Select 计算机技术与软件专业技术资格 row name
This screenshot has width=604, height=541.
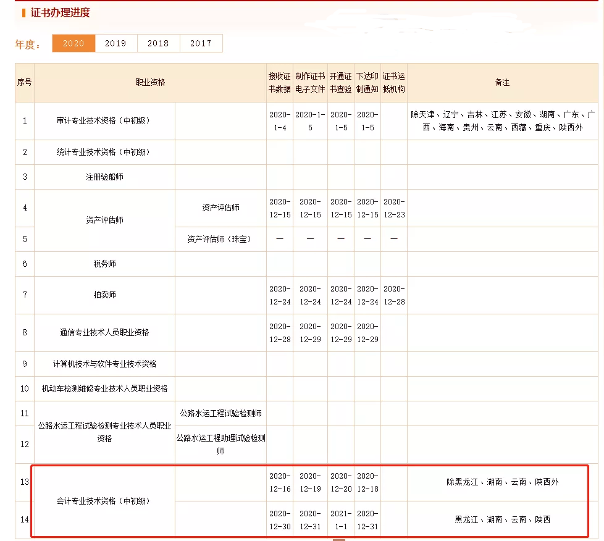(x=104, y=364)
